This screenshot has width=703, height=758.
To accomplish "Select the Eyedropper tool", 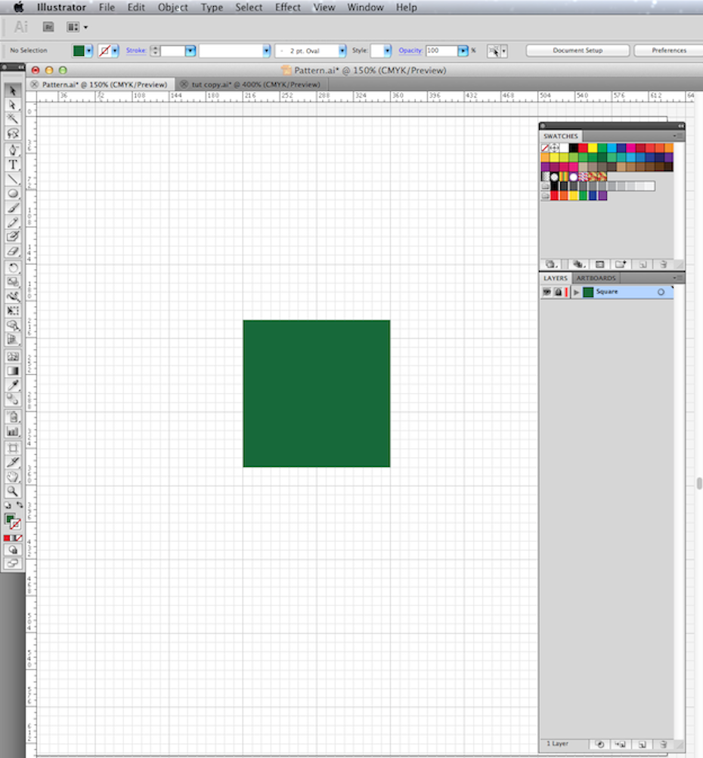I will click(13, 386).
